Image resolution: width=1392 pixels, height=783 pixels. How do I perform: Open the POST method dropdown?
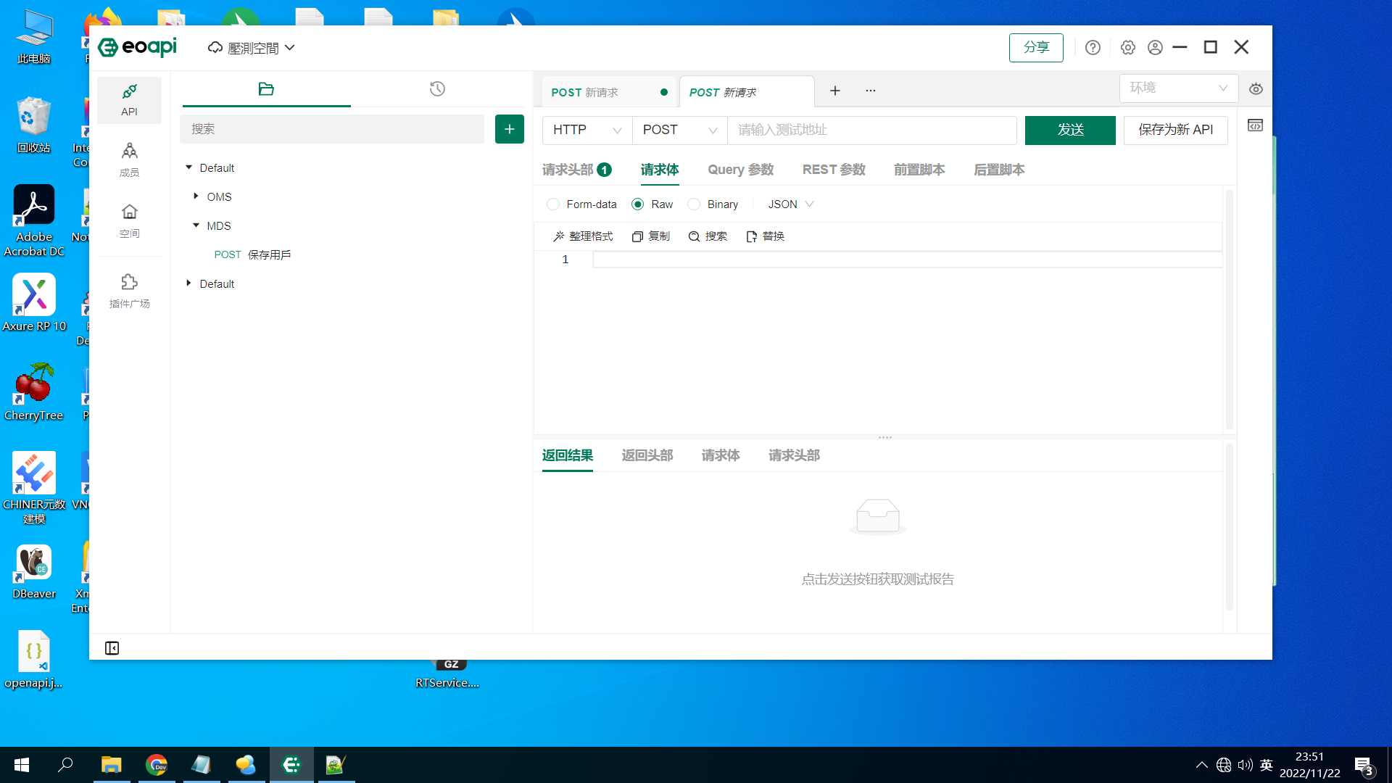(x=679, y=130)
